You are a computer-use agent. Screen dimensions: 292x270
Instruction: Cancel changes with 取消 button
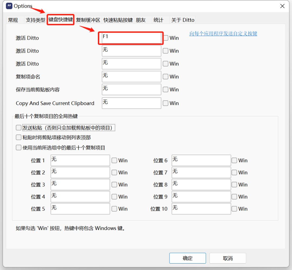coord(228,258)
